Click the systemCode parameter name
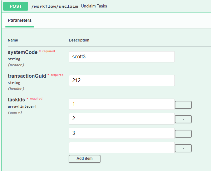The width and height of the screenshot is (211, 171). 22,52
